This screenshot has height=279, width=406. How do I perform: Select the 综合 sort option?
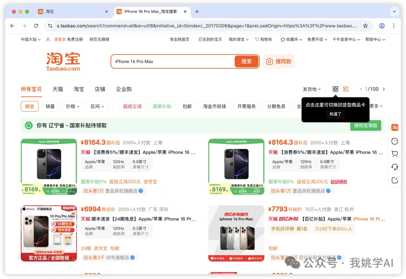coord(30,106)
